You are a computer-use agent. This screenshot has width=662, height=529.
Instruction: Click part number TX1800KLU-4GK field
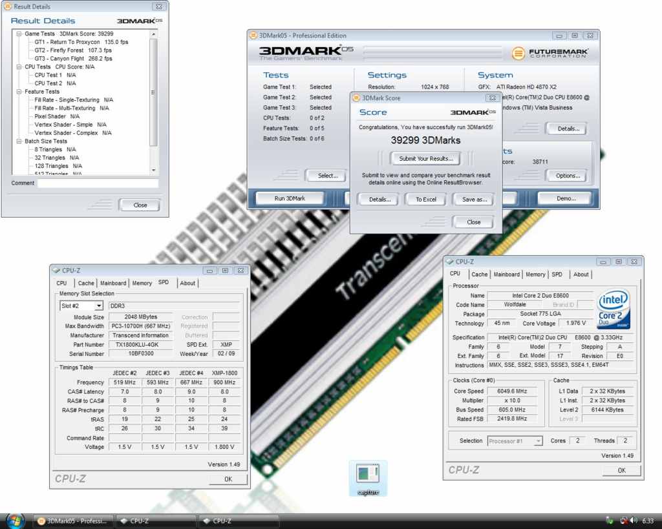pos(140,345)
